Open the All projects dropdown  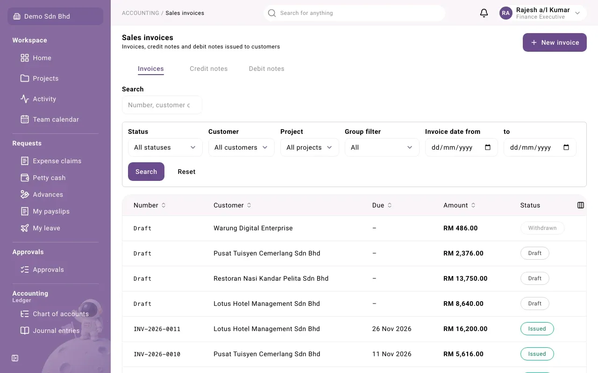[x=309, y=147]
